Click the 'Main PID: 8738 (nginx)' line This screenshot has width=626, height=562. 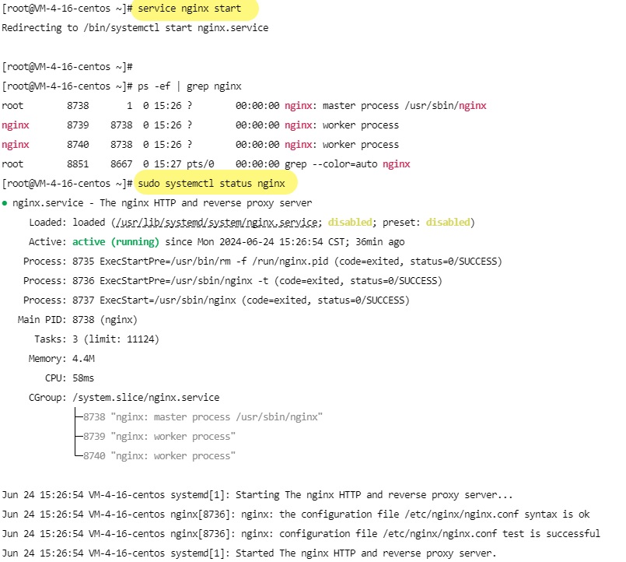(x=78, y=320)
